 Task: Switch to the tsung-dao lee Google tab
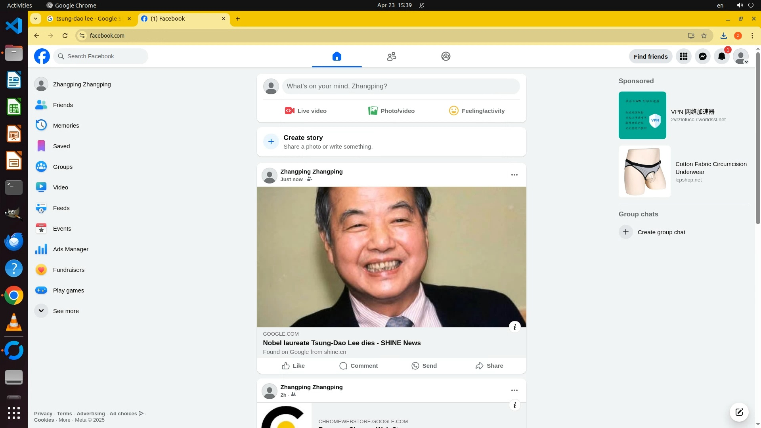(88, 19)
